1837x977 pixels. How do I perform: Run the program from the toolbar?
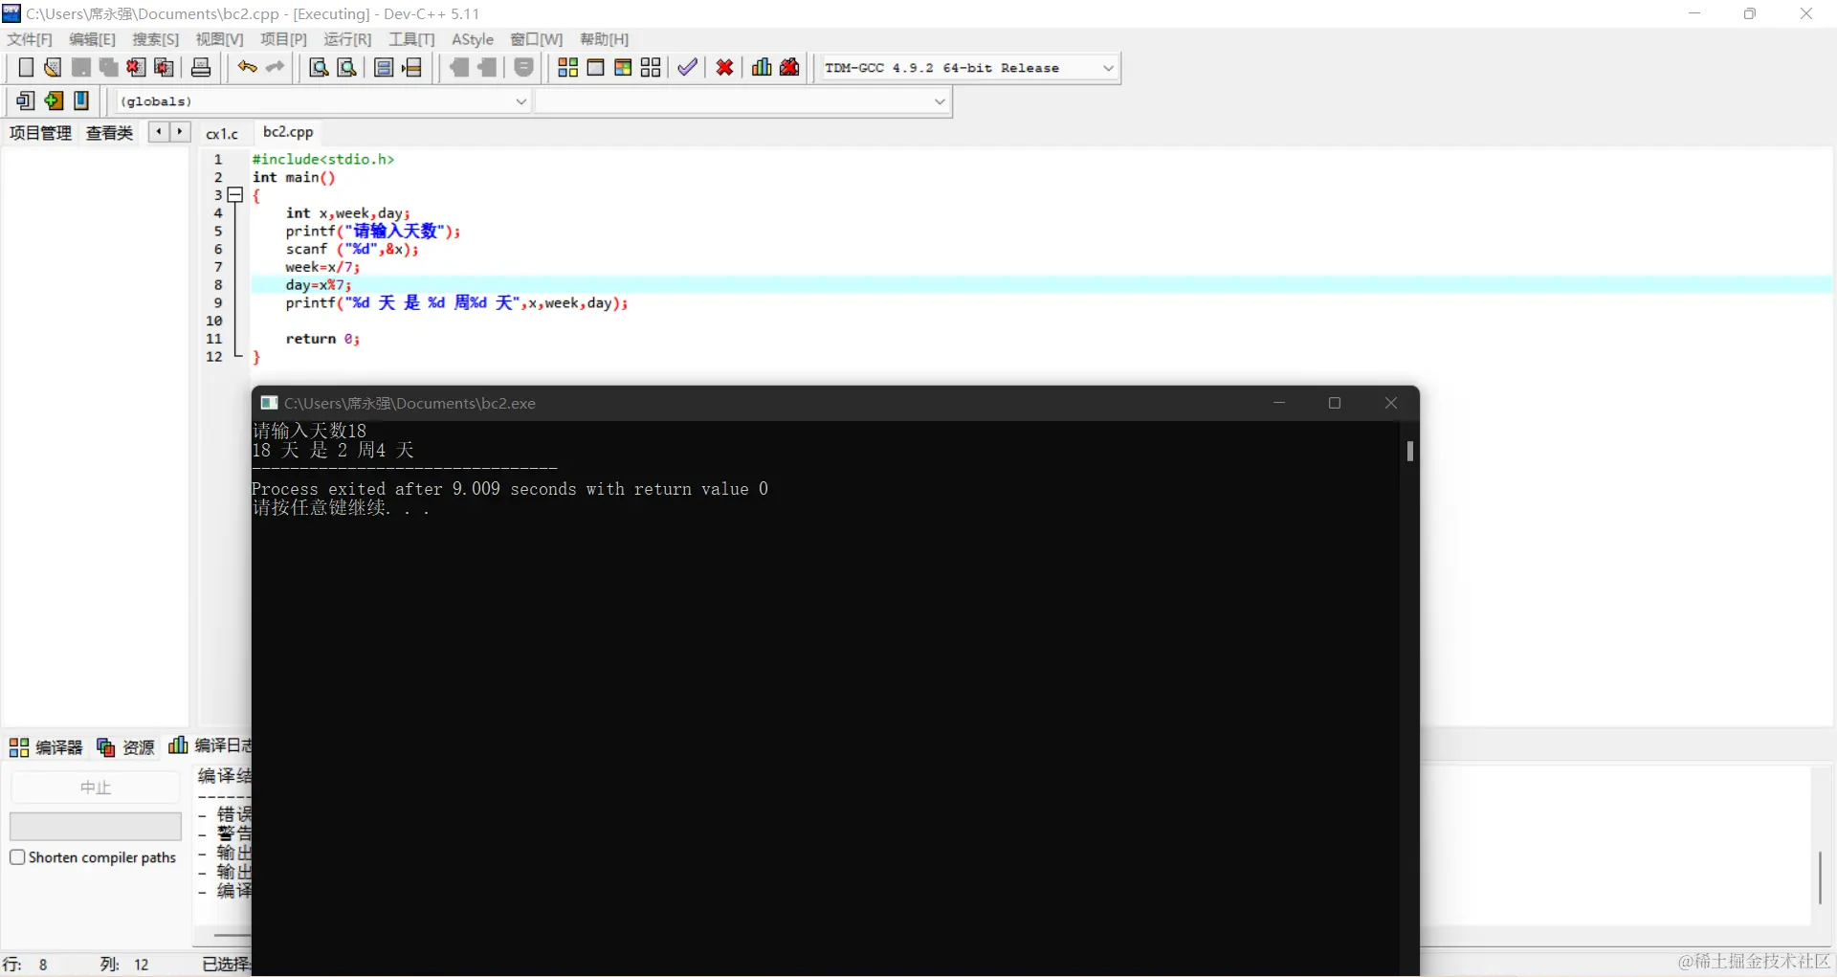click(x=596, y=68)
